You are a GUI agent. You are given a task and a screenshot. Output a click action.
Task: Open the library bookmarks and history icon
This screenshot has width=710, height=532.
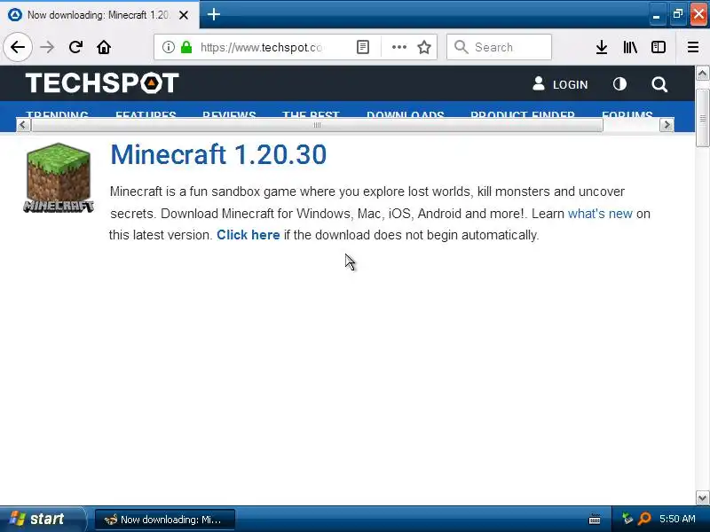click(x=630, y=47)
